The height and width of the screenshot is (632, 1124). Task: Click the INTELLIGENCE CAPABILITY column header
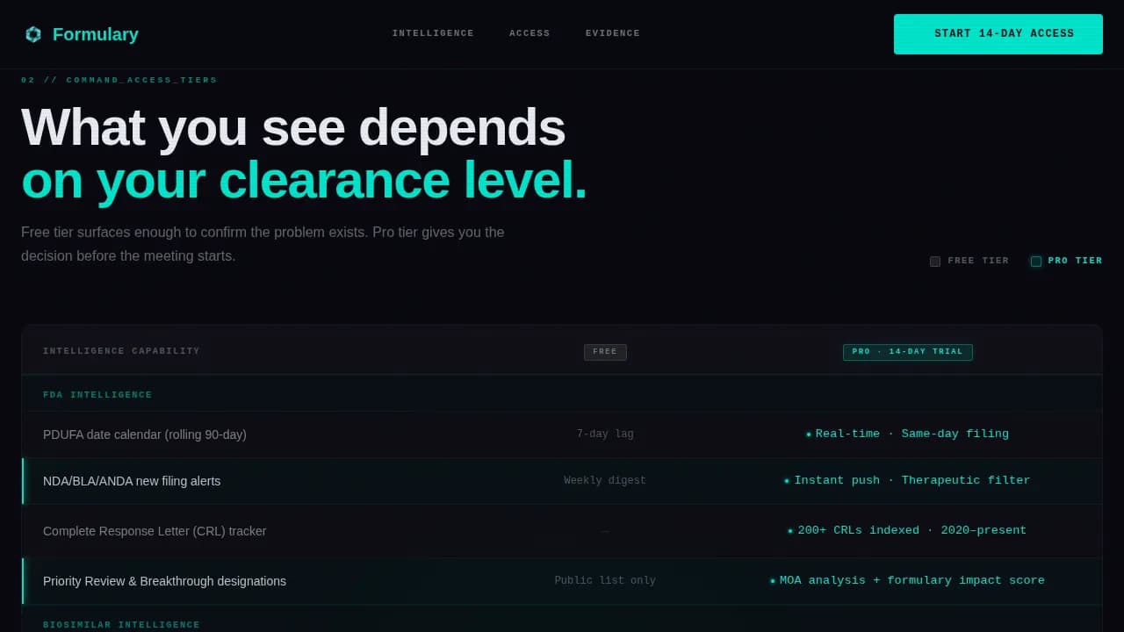pyautogui.click(x=121, y=351)
